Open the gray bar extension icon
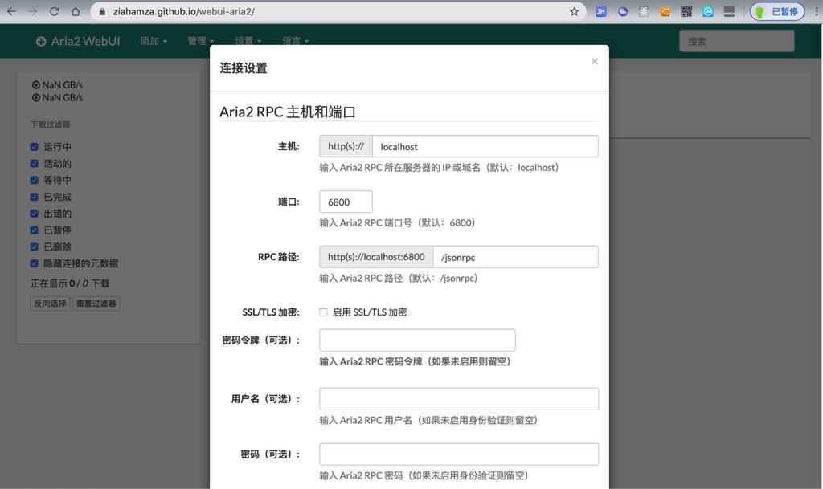The width and height of the screenshot is (823, 489). (729, 11)
